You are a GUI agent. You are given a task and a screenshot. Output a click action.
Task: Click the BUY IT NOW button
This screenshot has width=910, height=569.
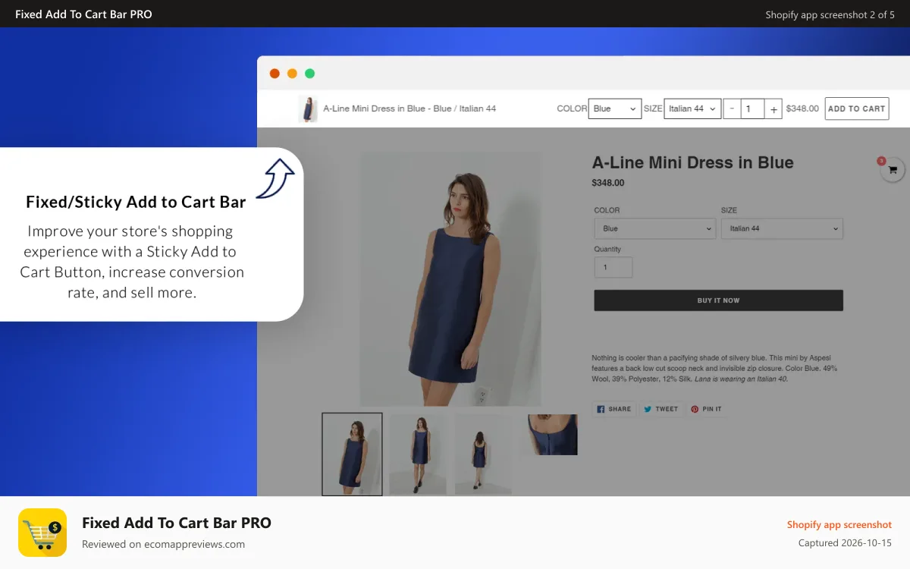pos(718,300)
